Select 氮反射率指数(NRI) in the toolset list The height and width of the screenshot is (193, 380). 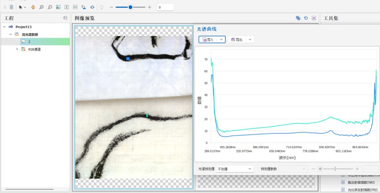[359, 182]
